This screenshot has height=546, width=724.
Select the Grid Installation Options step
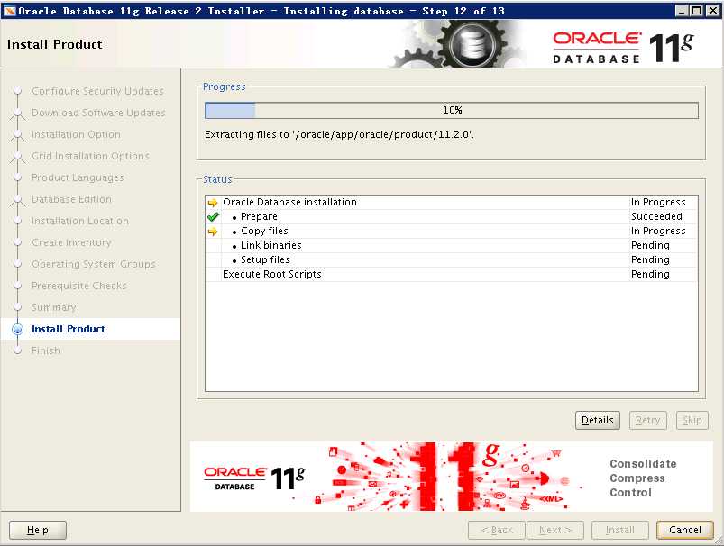[x=90, y=156]
